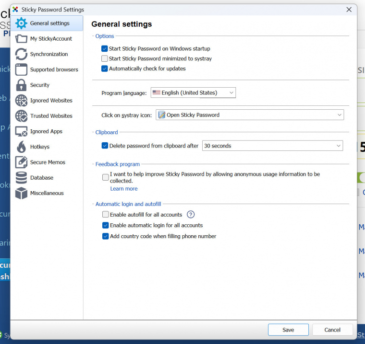365x344 pixels.
Task: Click the Secure Memos notepad icon
Action: click(22, 162)
